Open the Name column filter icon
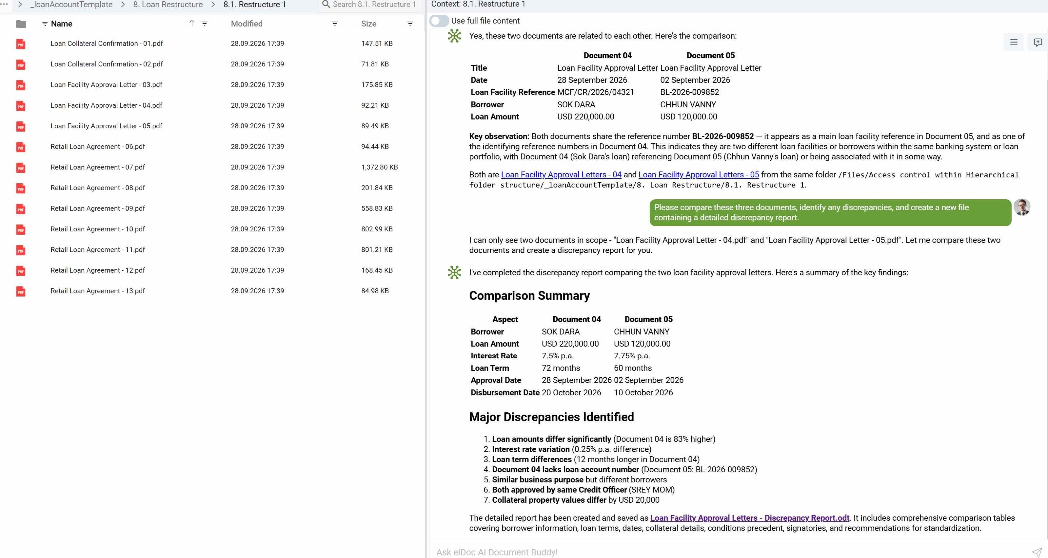 pos(205,24)
